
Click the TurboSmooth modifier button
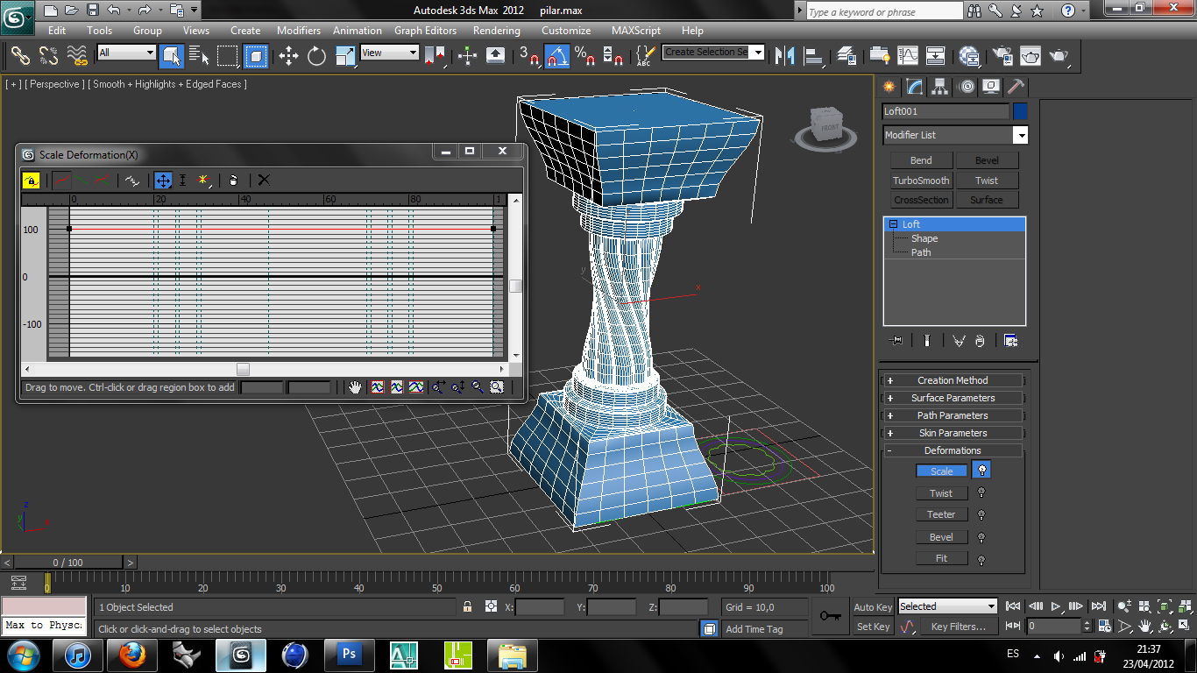921,181
